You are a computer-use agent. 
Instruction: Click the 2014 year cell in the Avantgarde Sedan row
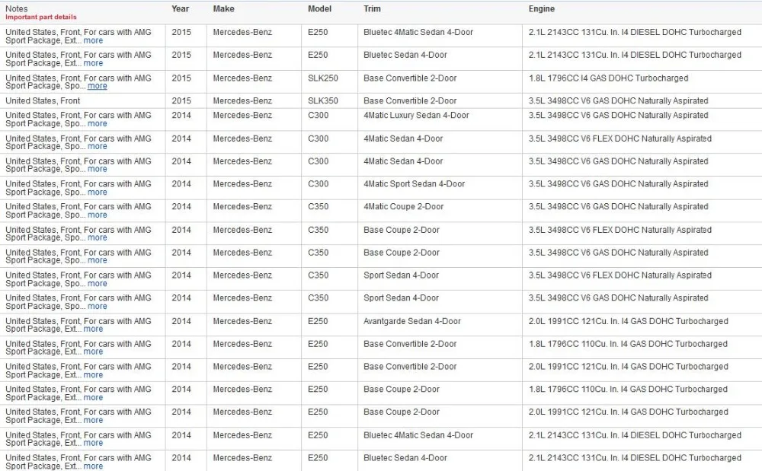(181, 321)
